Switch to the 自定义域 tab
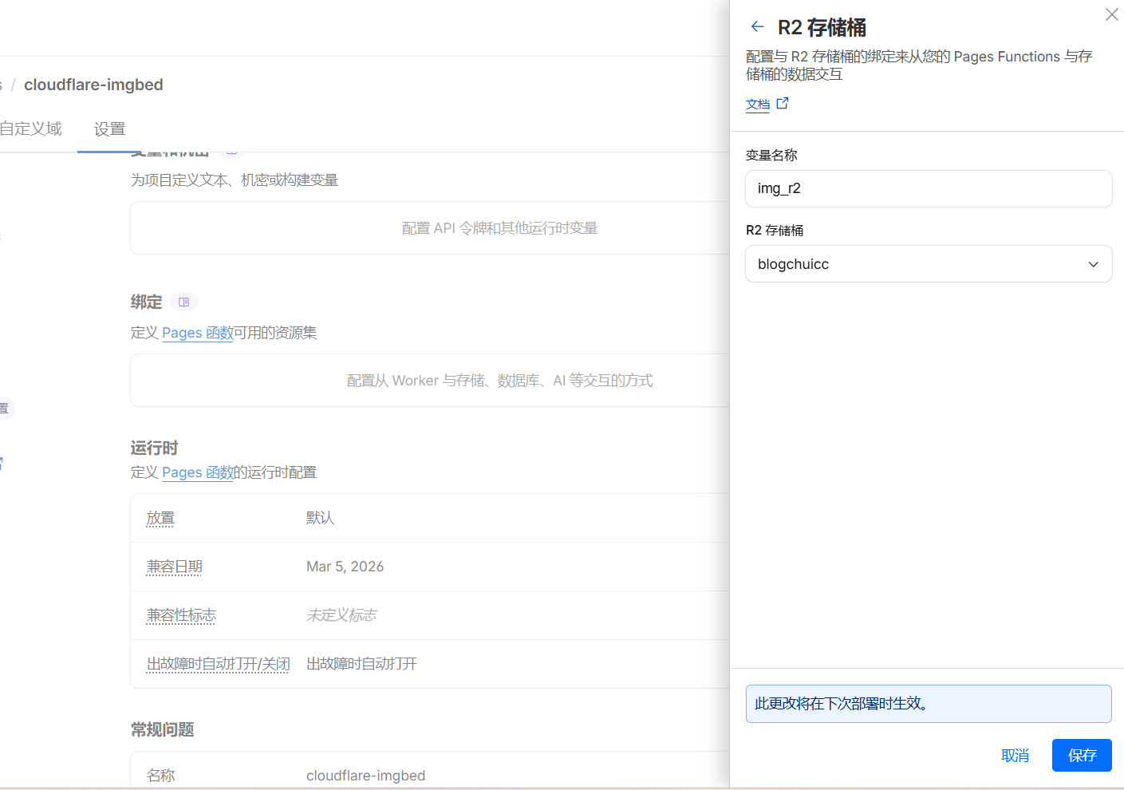1124x790 pixels. [31, 129]
